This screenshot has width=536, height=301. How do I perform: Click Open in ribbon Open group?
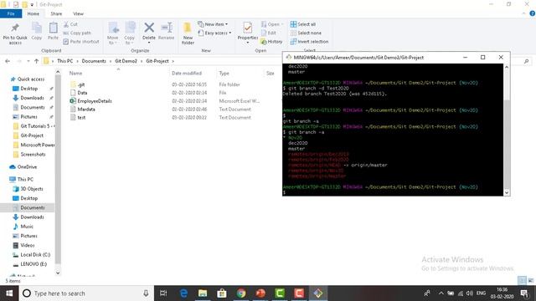tap(272, 24)
